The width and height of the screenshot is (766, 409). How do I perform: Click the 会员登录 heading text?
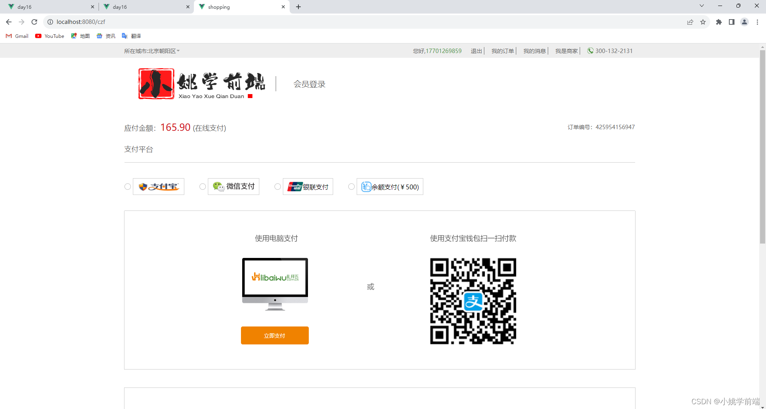(310, 84)
